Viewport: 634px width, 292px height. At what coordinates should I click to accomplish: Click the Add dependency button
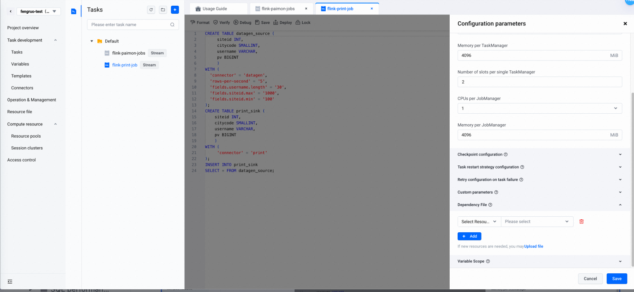pos(469,236)
